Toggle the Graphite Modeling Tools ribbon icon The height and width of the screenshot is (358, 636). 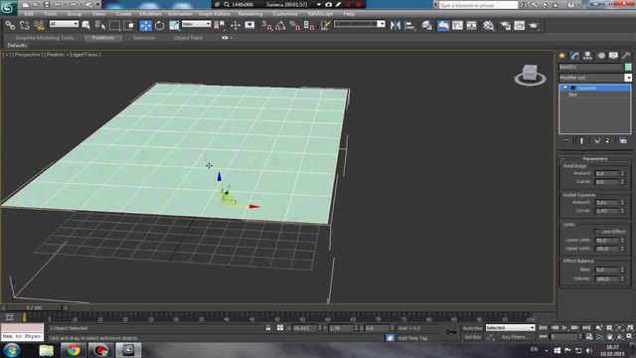[443, 26]
